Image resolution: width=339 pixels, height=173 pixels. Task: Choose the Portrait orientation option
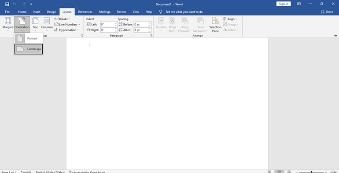[29, 38]
